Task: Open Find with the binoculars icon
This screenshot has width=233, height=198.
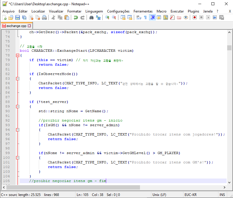Action: tap(91, 18)
